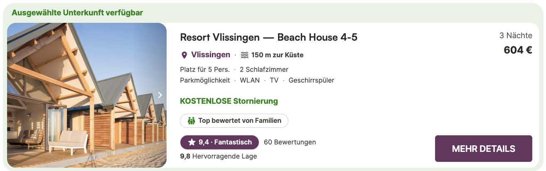Image resolution: width=546 pixels, height=171 pixels.
Task: Click the 'Ausgewählte Unterkunft verfügbar' heading
Action: pos(77,12)
